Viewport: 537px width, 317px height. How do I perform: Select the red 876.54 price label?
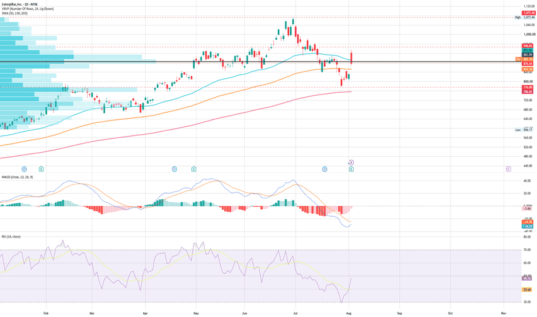tap(527, 64)
